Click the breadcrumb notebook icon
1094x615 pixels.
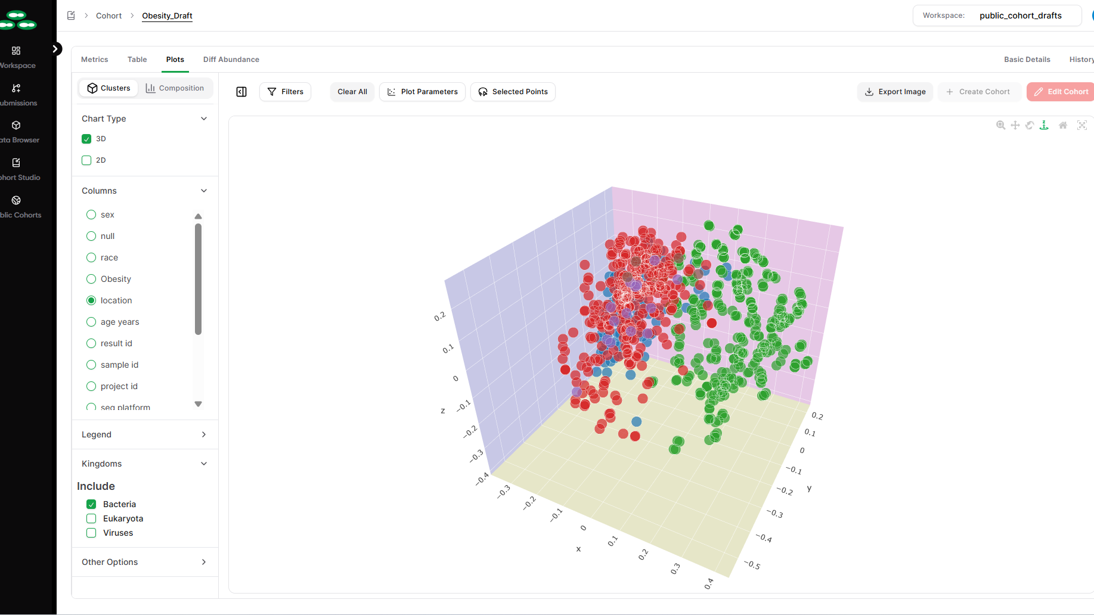pos(71,15)
